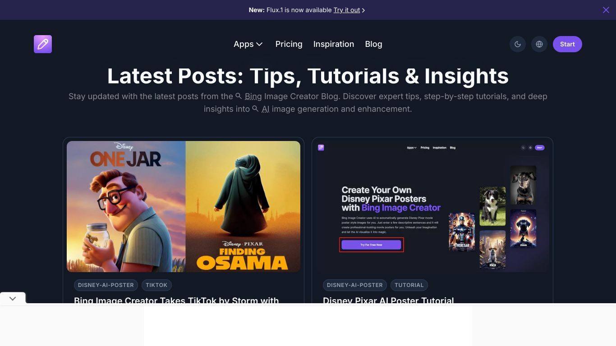Open the Blog menu item

coord(373,44)
